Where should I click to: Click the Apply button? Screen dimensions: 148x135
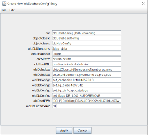[64, 130]
